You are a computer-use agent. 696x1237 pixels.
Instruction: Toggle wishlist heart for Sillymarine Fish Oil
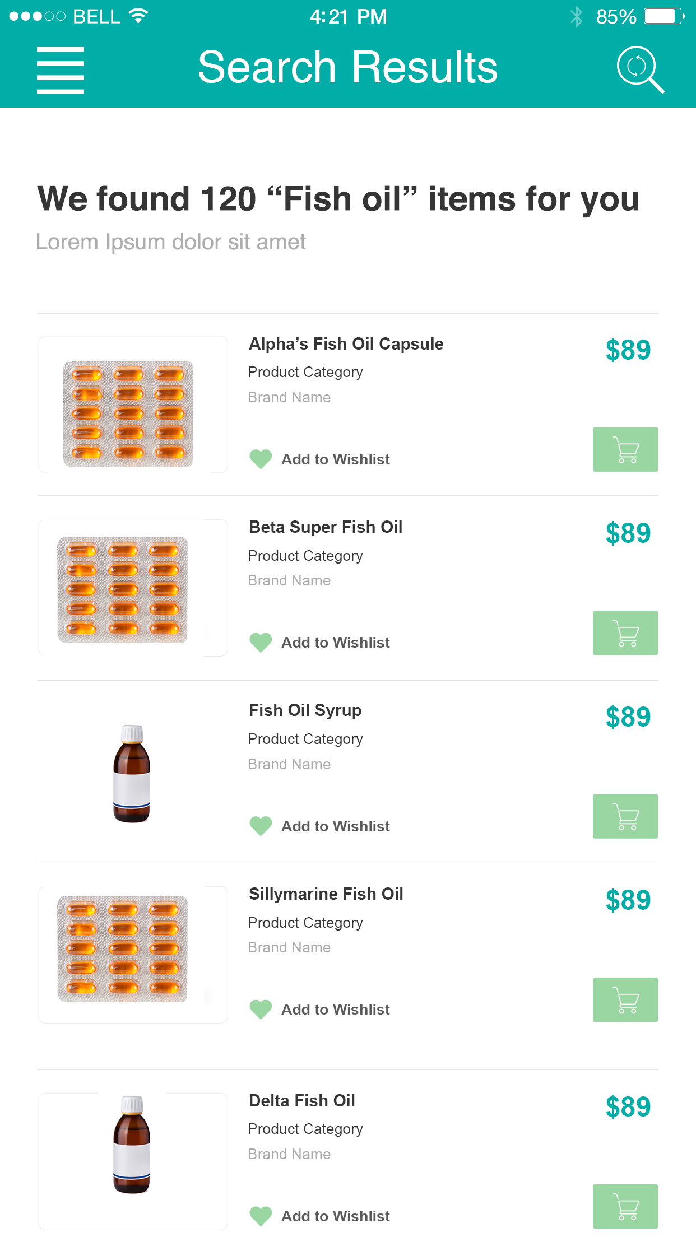click(261, 1010)
